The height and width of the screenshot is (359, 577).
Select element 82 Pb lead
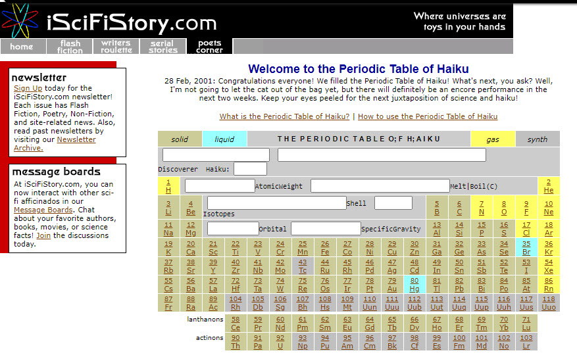(459, 284)
